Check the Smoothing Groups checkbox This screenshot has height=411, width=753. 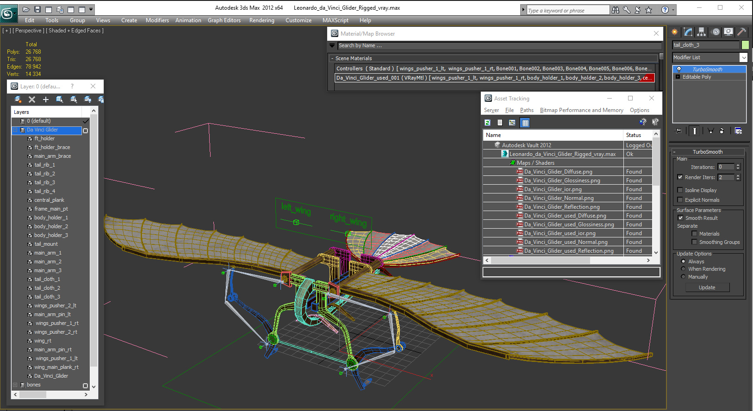pyautogui.click(x=694, y=242)
